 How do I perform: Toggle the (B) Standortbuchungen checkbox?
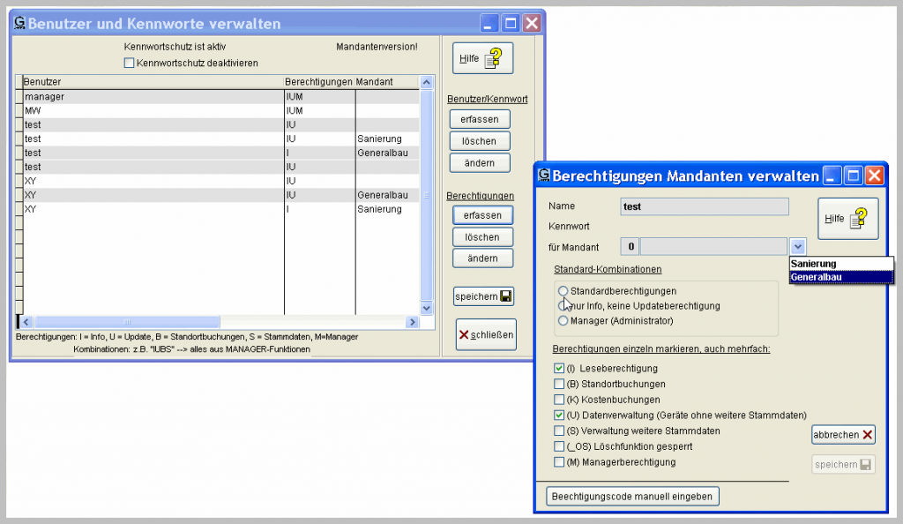[559, 384]
